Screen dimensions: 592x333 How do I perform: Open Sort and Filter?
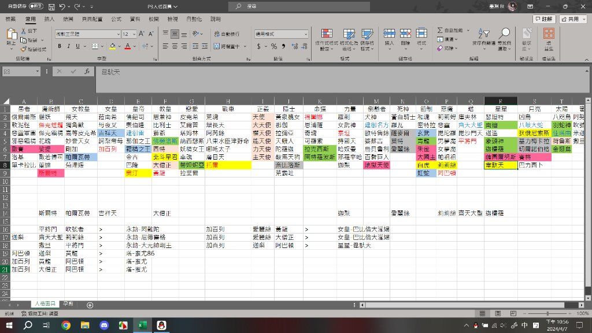484,39
